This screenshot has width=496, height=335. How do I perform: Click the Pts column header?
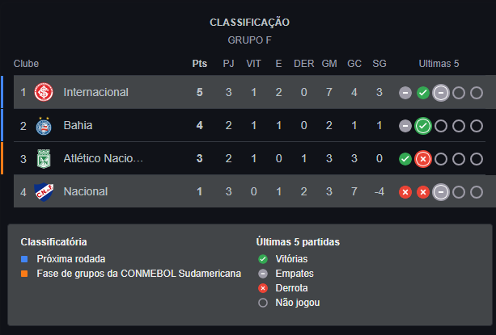[200, 64]
